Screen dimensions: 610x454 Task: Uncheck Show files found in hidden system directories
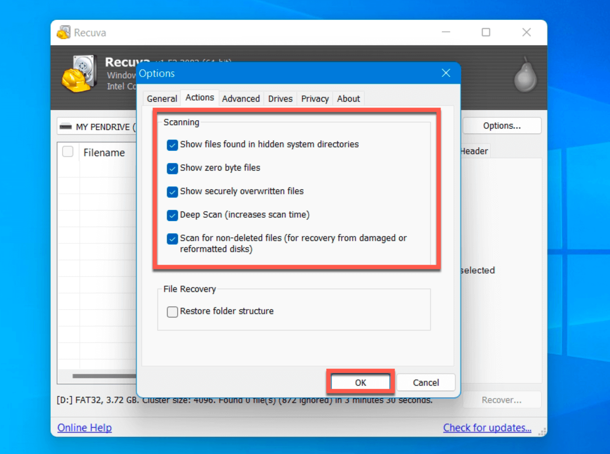coord(172,145)
